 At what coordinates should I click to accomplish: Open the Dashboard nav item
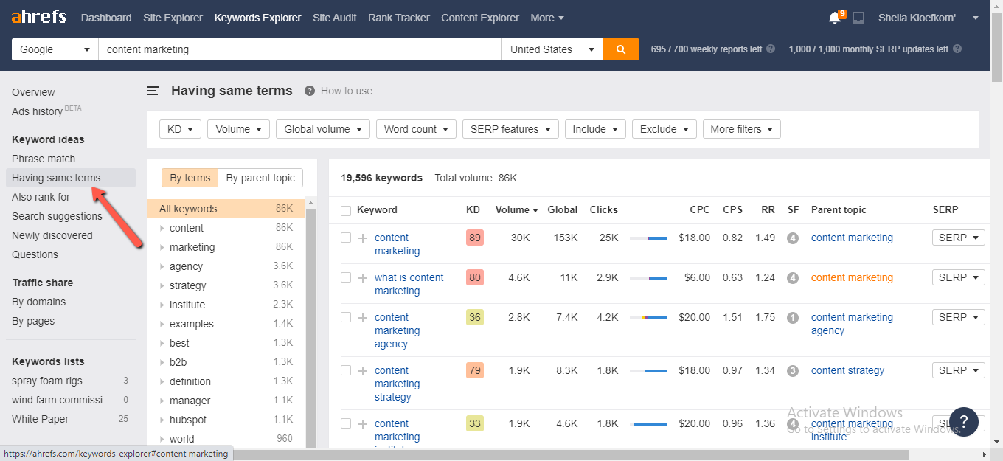click(x=106, y=18)
